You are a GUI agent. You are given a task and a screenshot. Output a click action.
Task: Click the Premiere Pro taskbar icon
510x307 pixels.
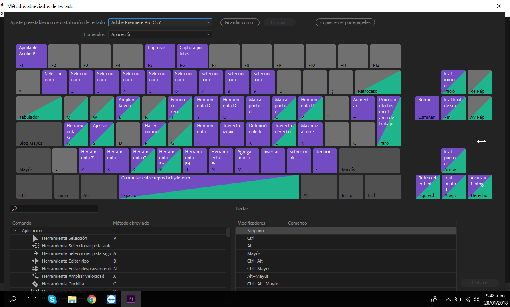(x=131, y=299)
